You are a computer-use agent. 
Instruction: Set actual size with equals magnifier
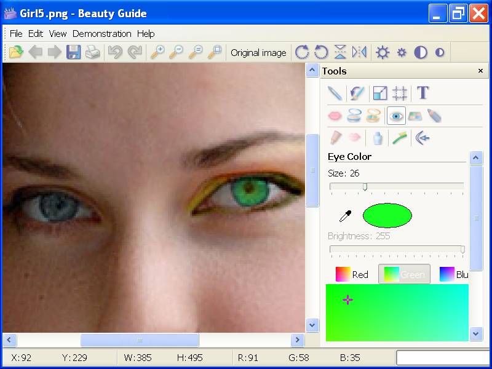click(x=196, y=52)
